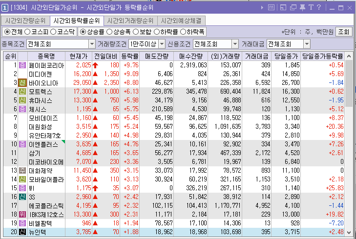356x239 pixels.
Task: Click the 증 badge next to 이엔플러스
Action: (x=22, y=144)
